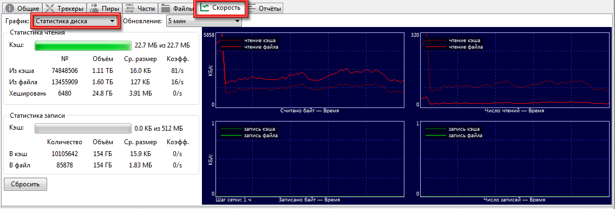Click average size 15.9 КБ

coord(140,154)
